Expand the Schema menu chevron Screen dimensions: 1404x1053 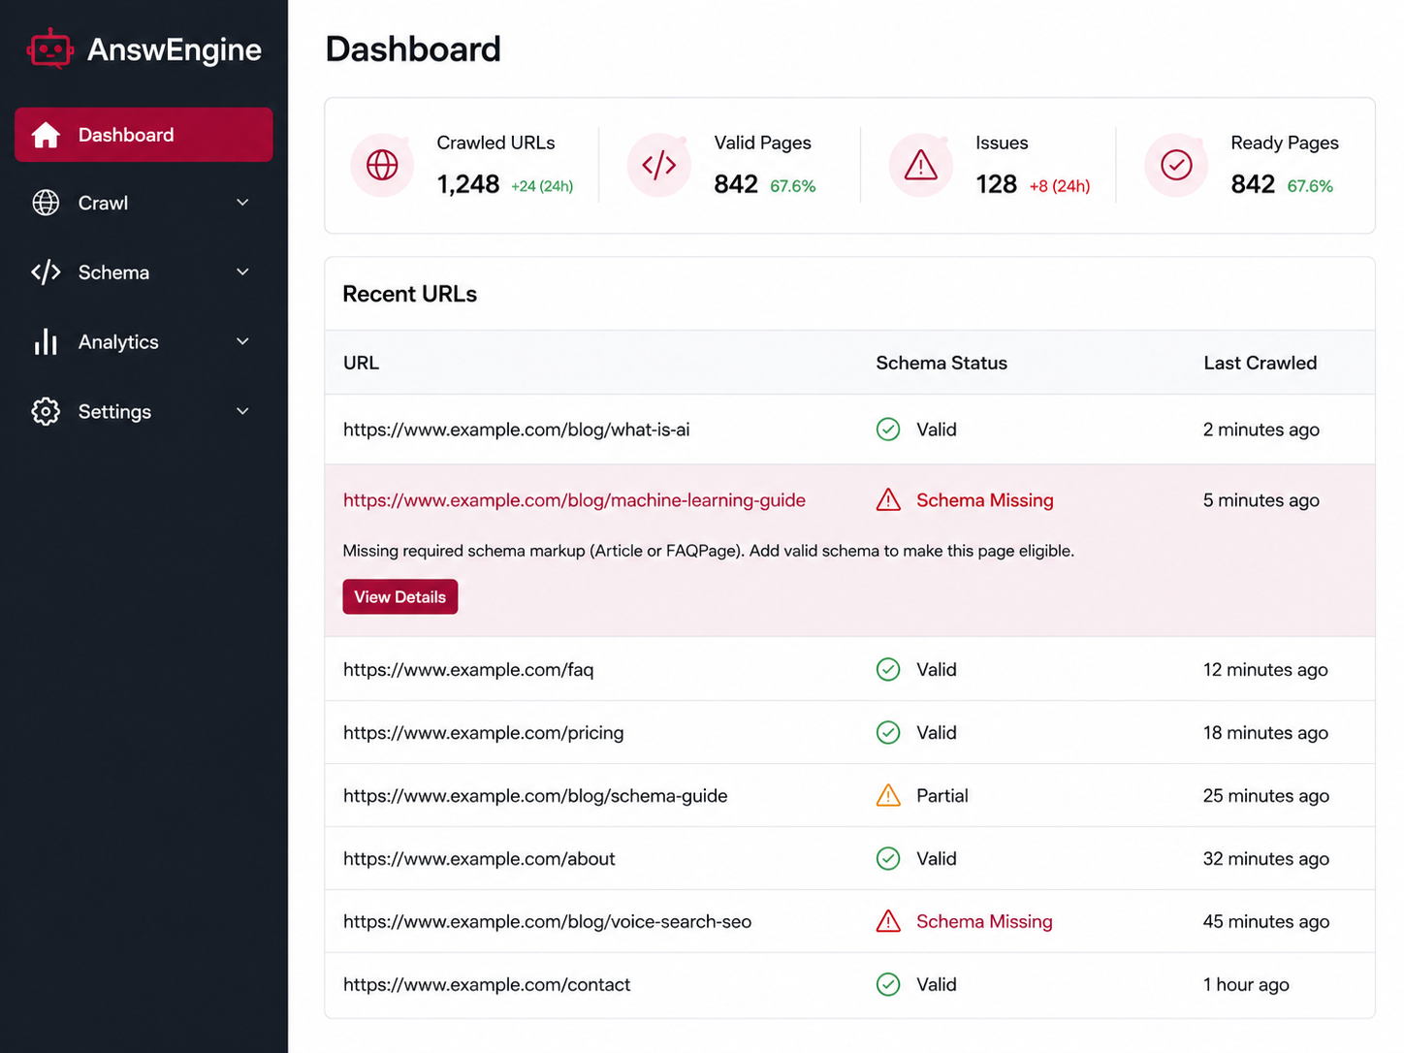242,272
